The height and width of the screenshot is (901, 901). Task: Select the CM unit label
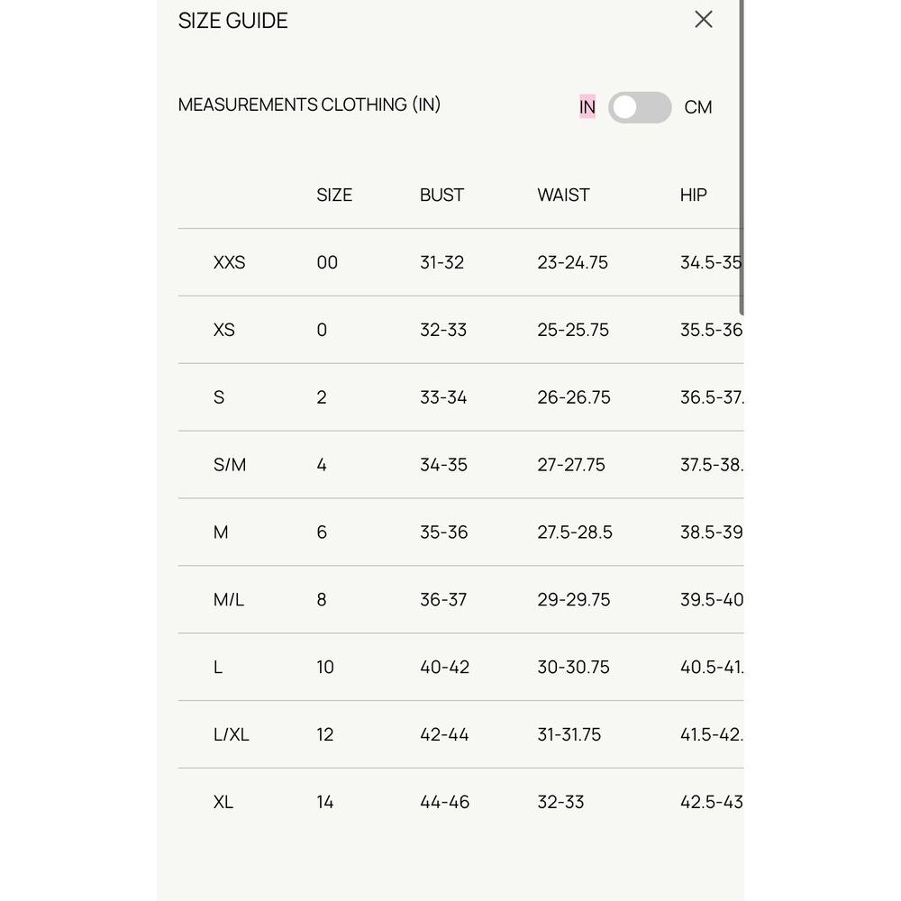click(x=698, y=107)
